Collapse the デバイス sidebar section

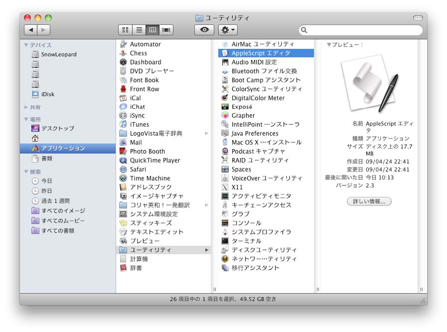26,45
